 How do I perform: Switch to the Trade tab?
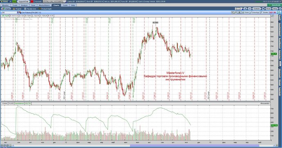(15, 5)
